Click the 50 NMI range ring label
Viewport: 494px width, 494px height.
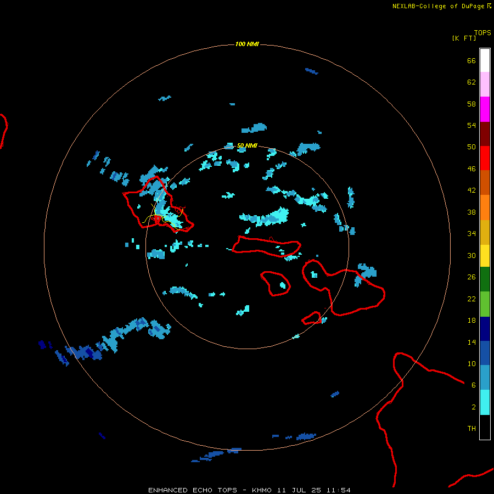click(x=247, y=145)
